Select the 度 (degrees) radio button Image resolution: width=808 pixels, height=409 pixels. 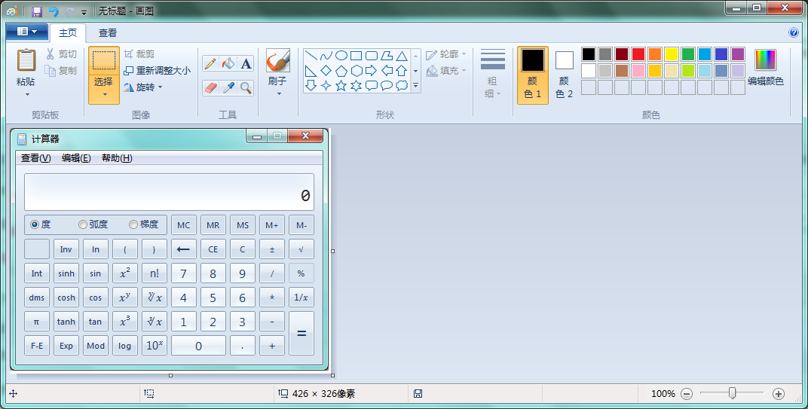click(x=35, y=224)
